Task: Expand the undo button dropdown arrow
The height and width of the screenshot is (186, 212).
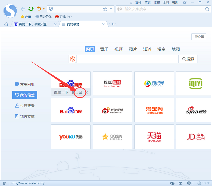Action: (43, 9)
